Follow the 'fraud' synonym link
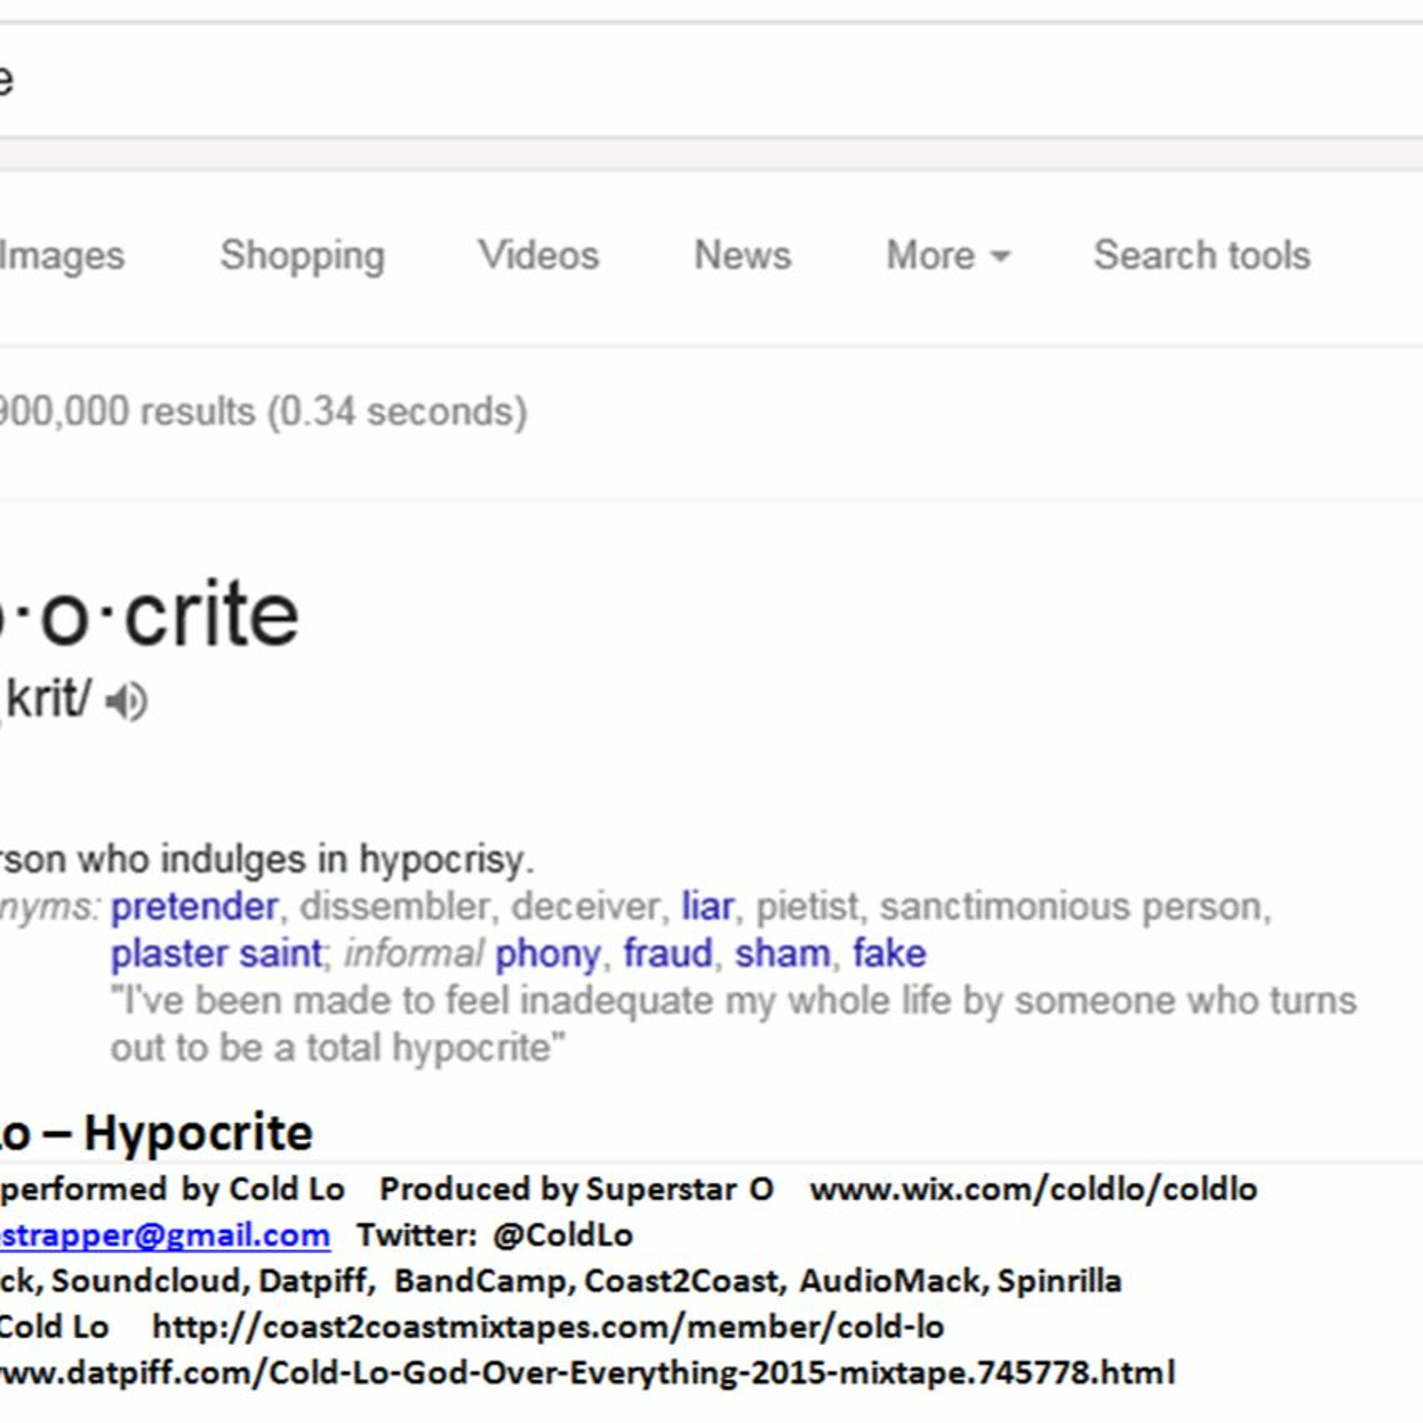 pyautogui.click(x=668, y=953)
